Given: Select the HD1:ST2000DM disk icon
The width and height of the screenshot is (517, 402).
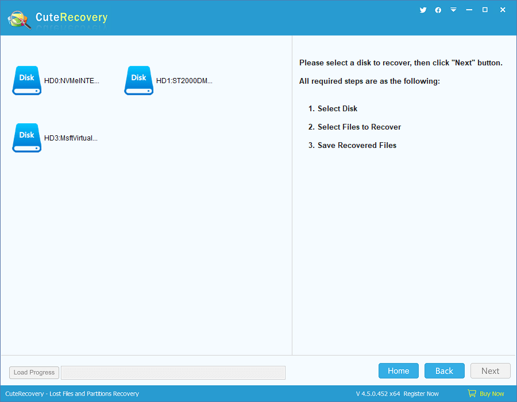Looking at the screenshot, I should tap(139, 81).
